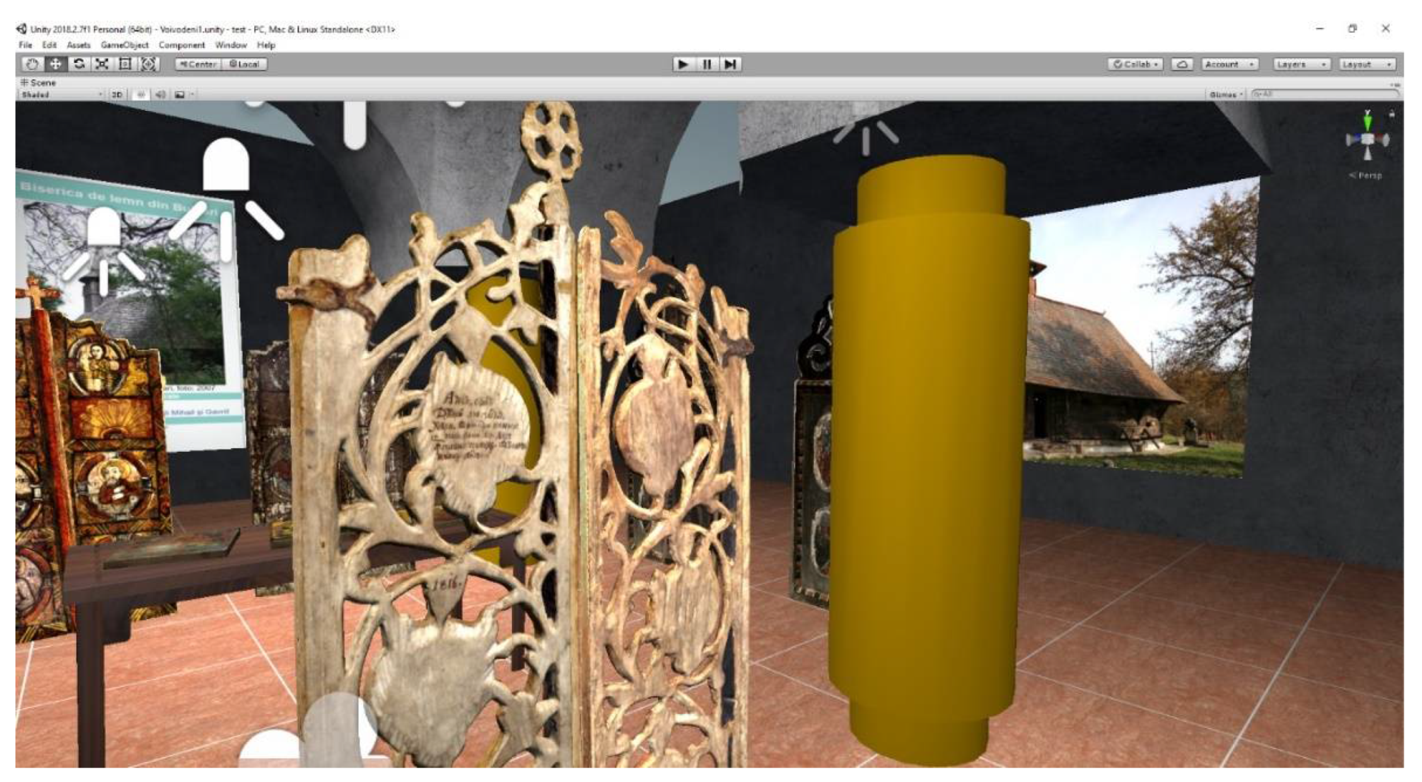Select the Rotate tool
1422x782 pixels.
[x=79, y=64]
